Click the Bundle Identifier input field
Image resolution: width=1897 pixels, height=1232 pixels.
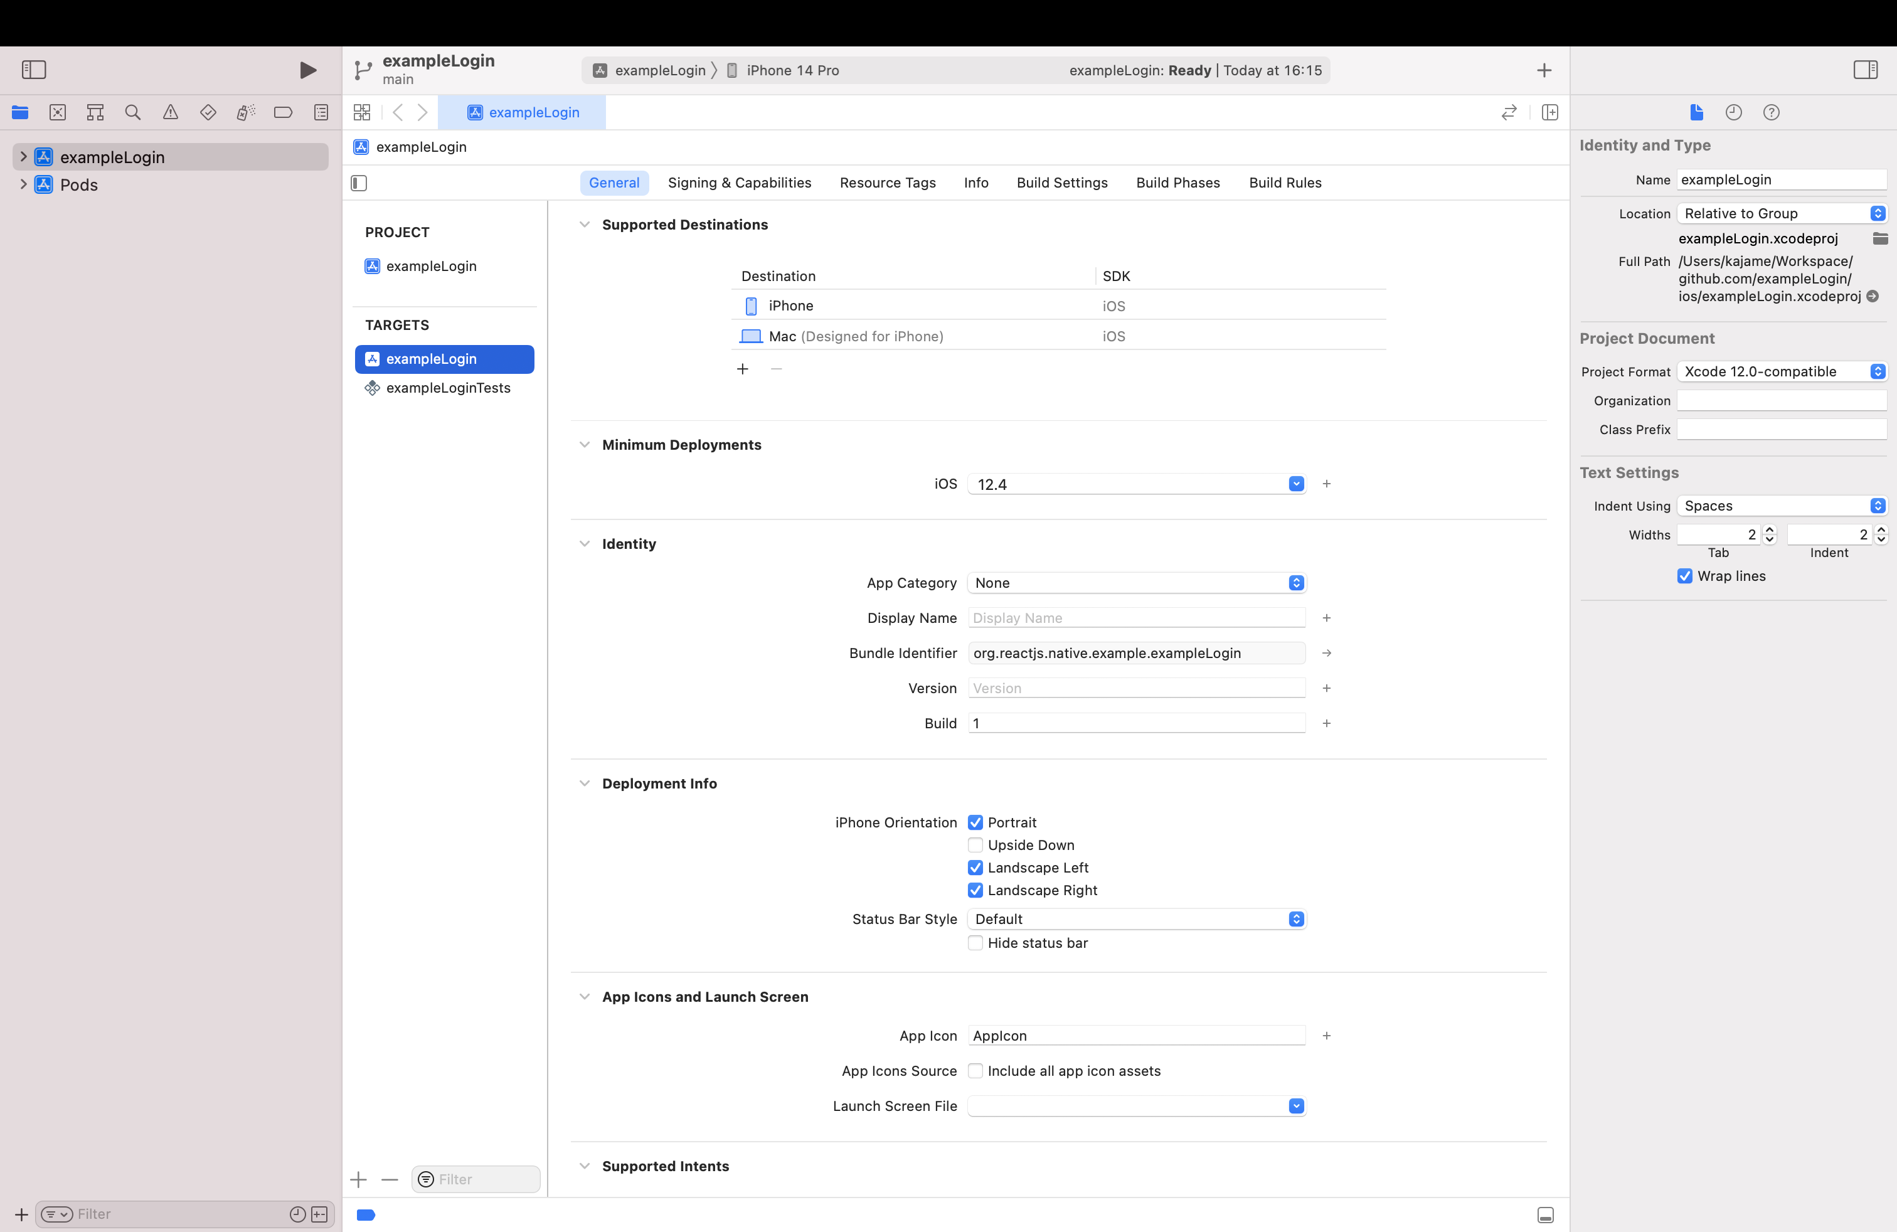tap(1134, 652)
